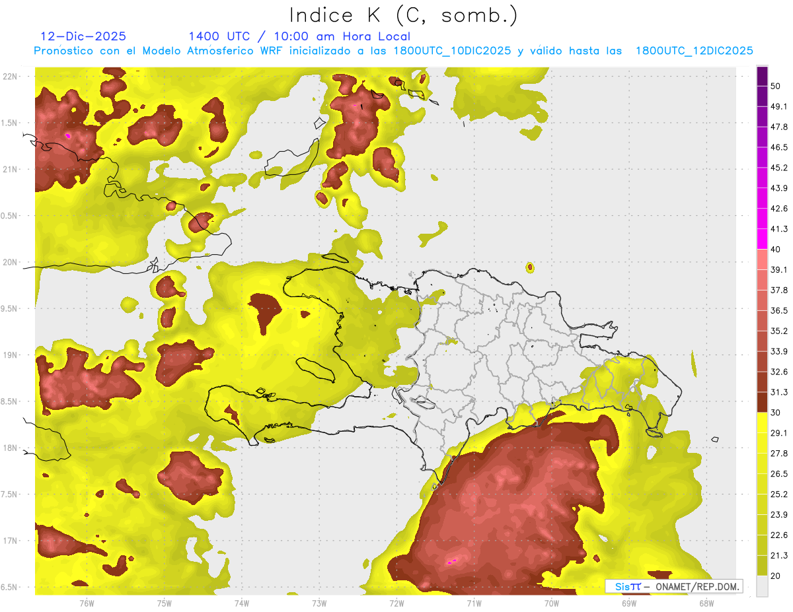
Task: Click the '75W' longitude axis label
Action: click(165, 603)
